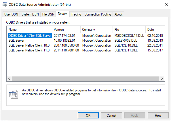
Task: Go to the File DSN tab
Action: (x=48, y=14)
